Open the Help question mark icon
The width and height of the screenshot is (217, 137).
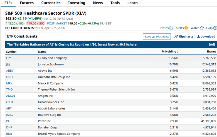[x=215, y=28]
